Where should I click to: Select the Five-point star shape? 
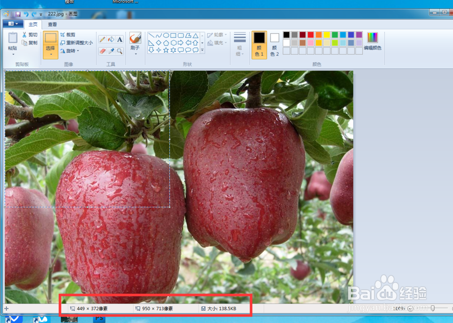(x=166, y=50)
